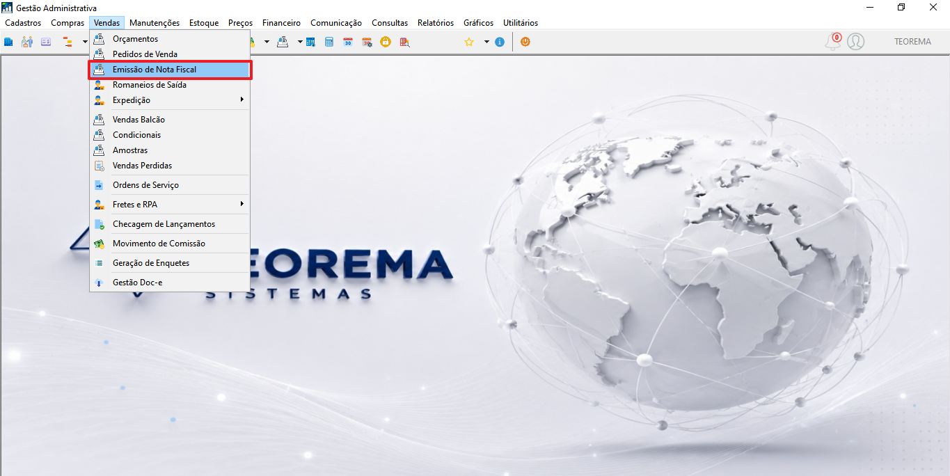Close the open Vendas menu in the menu bar
950x476 pixels.
click(107, 23)
